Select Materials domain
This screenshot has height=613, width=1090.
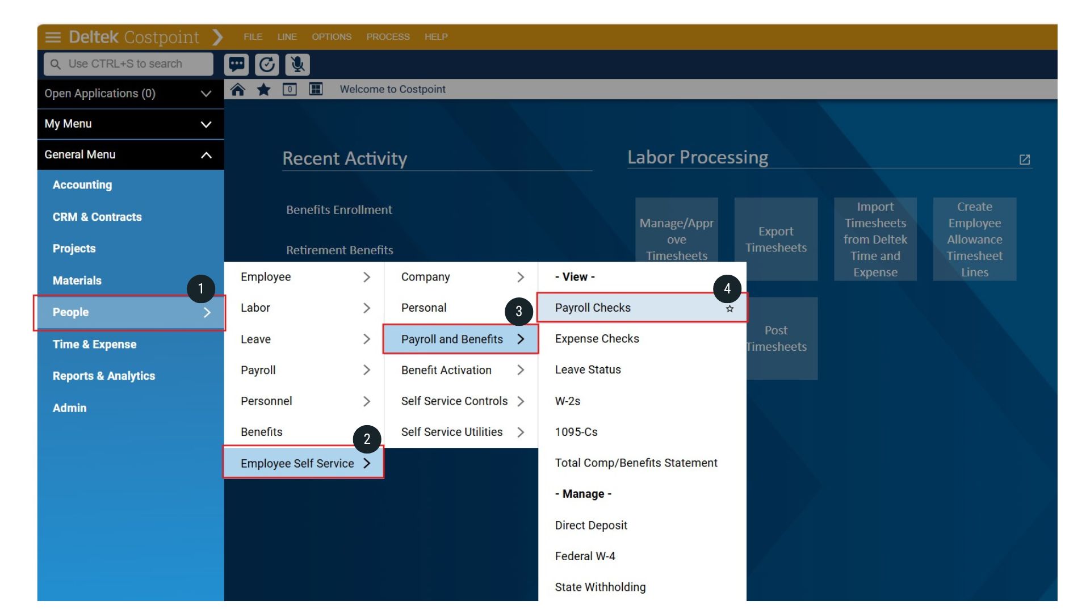pyautogui.click(x=131, y=280)
